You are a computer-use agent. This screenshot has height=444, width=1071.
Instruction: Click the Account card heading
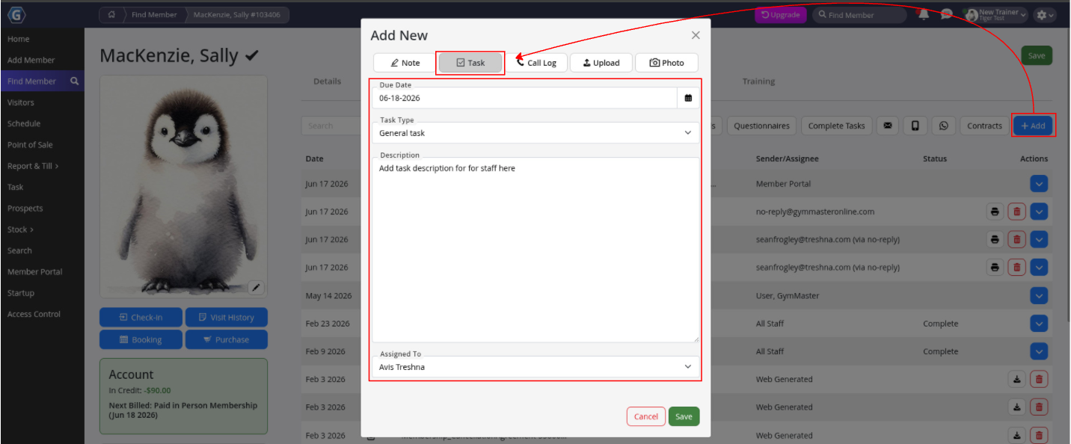click(x=131, y=374)
